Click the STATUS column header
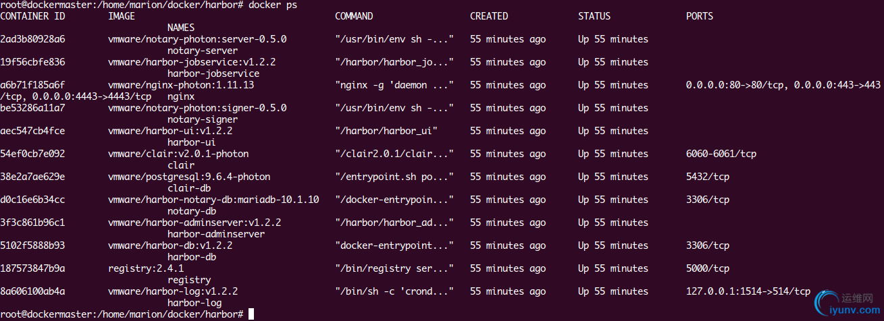This screenshot has height=321, width=884. 594,16
